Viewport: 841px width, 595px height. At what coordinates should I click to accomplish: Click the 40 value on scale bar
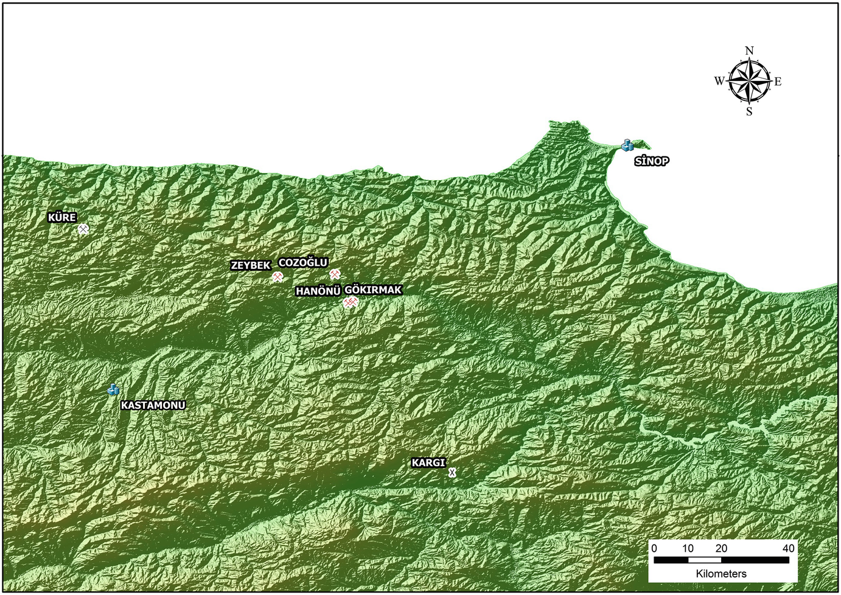(x=789, y=548)
